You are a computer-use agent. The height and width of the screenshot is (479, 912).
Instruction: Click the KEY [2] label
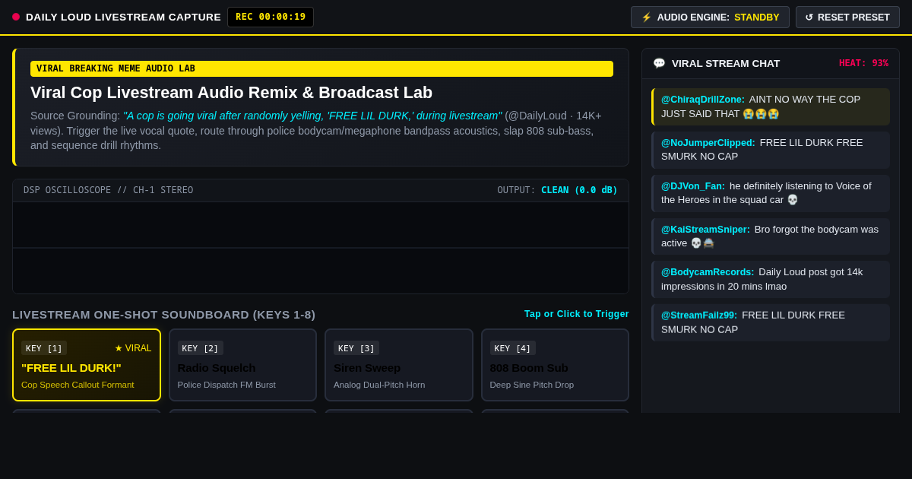click(x=200, y=348)
